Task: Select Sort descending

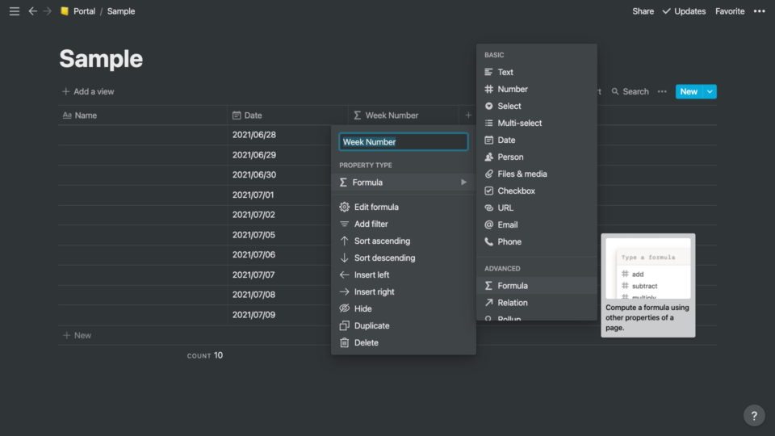Action: click(x=404, y=258)
